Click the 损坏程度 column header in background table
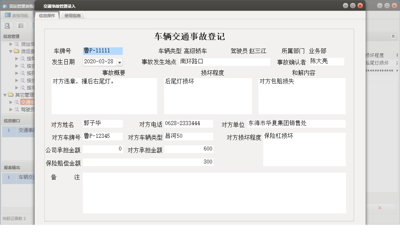 pyautogui.click(x=375, y=55)
